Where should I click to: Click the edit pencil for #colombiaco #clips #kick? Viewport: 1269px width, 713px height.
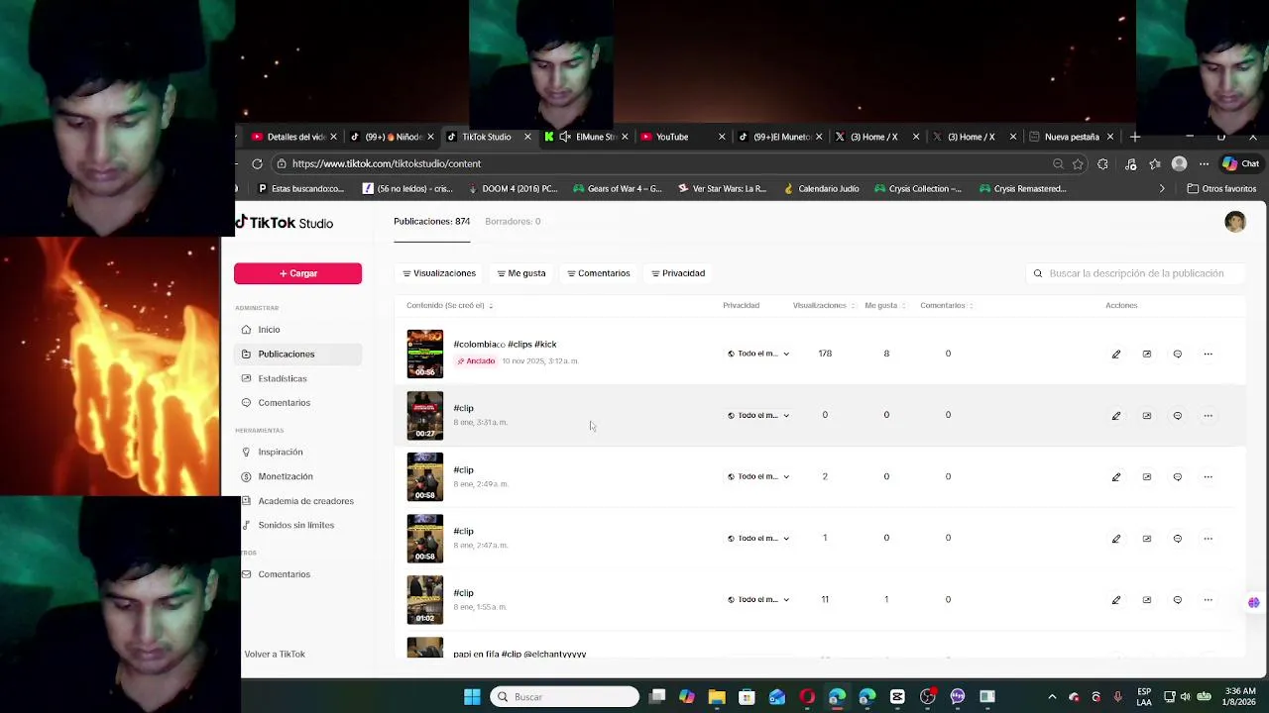click(1116, 354)
